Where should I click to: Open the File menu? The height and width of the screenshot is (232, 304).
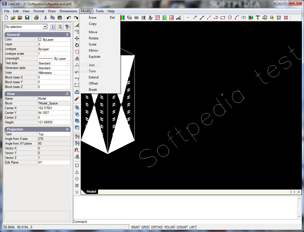tap(7, 11)
